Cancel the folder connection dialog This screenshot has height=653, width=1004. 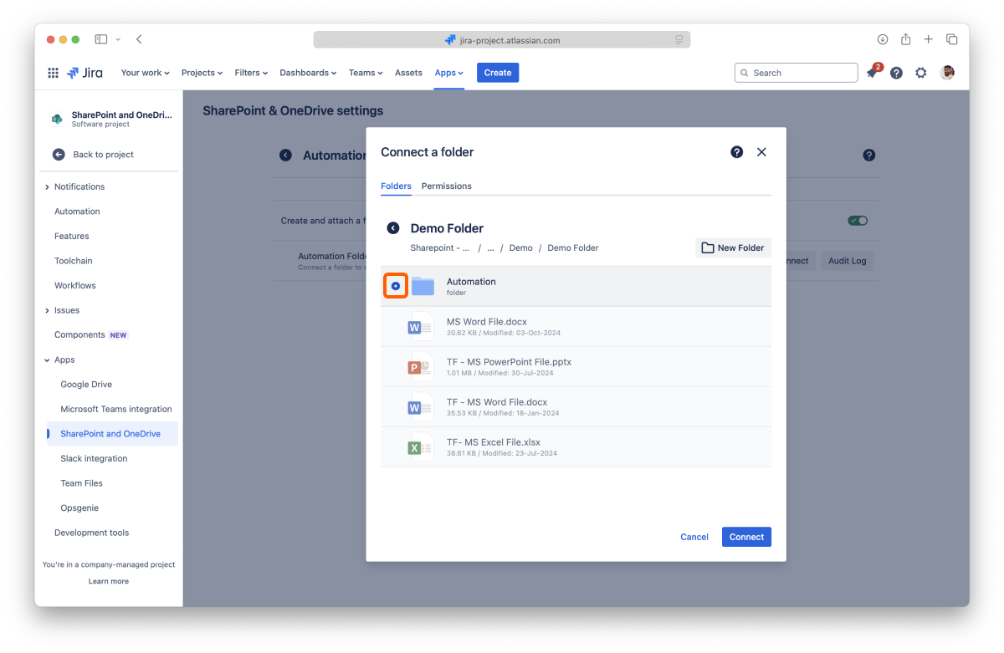pyautogui.click(x=694, y=537)
